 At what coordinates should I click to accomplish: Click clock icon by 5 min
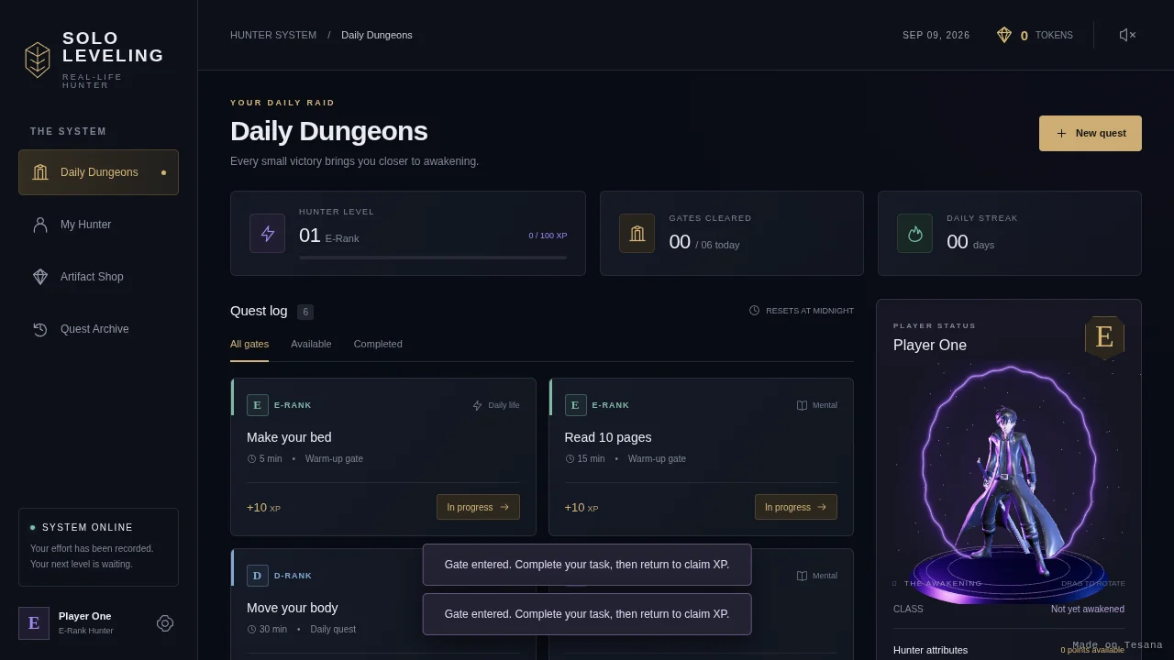(x=251, y=458)
